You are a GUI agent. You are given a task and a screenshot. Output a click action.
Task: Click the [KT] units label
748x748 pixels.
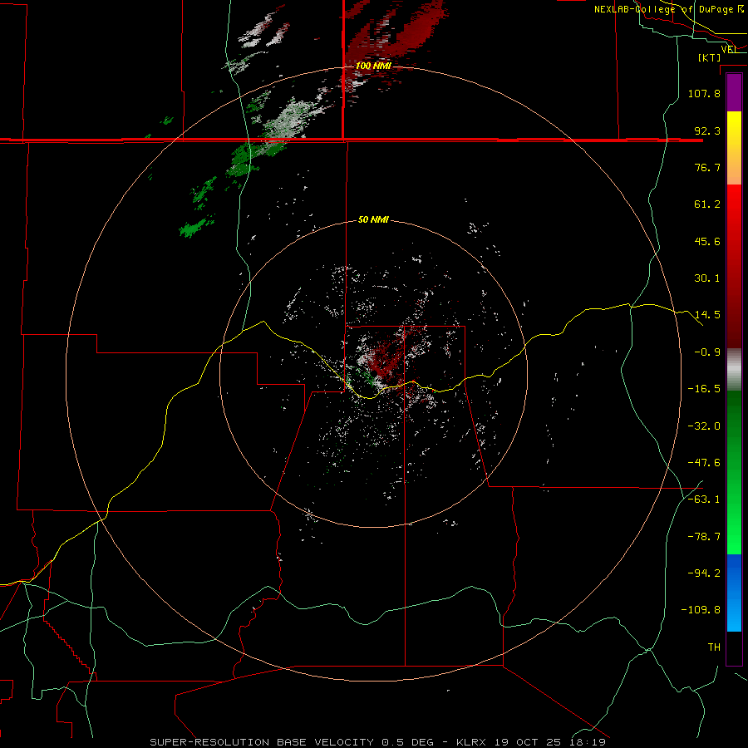tap(710, 57)
